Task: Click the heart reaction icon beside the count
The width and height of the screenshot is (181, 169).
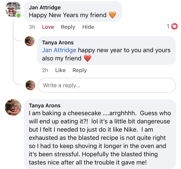Action: coord(174,26)
